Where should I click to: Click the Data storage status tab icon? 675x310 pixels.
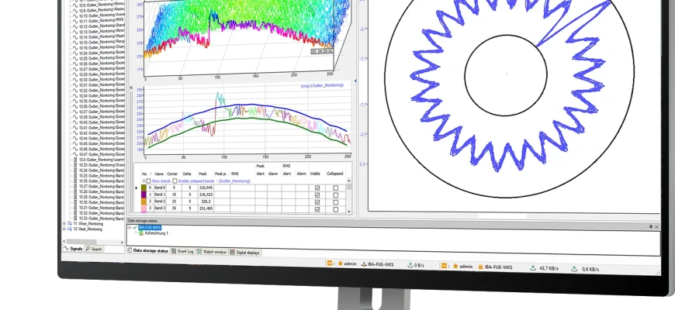[x=130, y=250]
